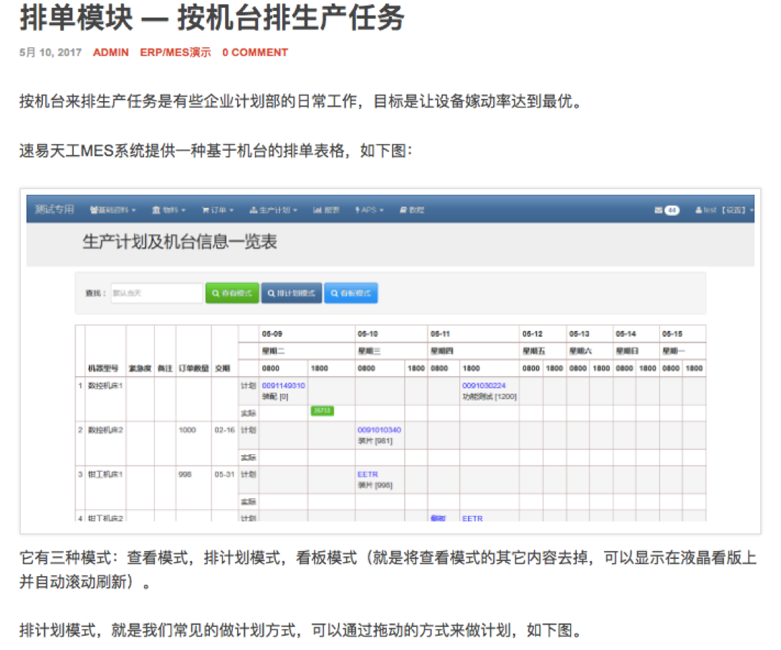Open plan order 0091149310 link

[283, 386]
